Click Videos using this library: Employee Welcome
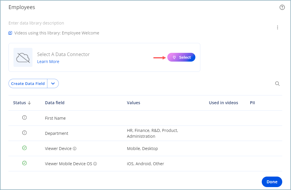This screenshot has width=291, height=190. pyautogui.click(x=57, y=33)
